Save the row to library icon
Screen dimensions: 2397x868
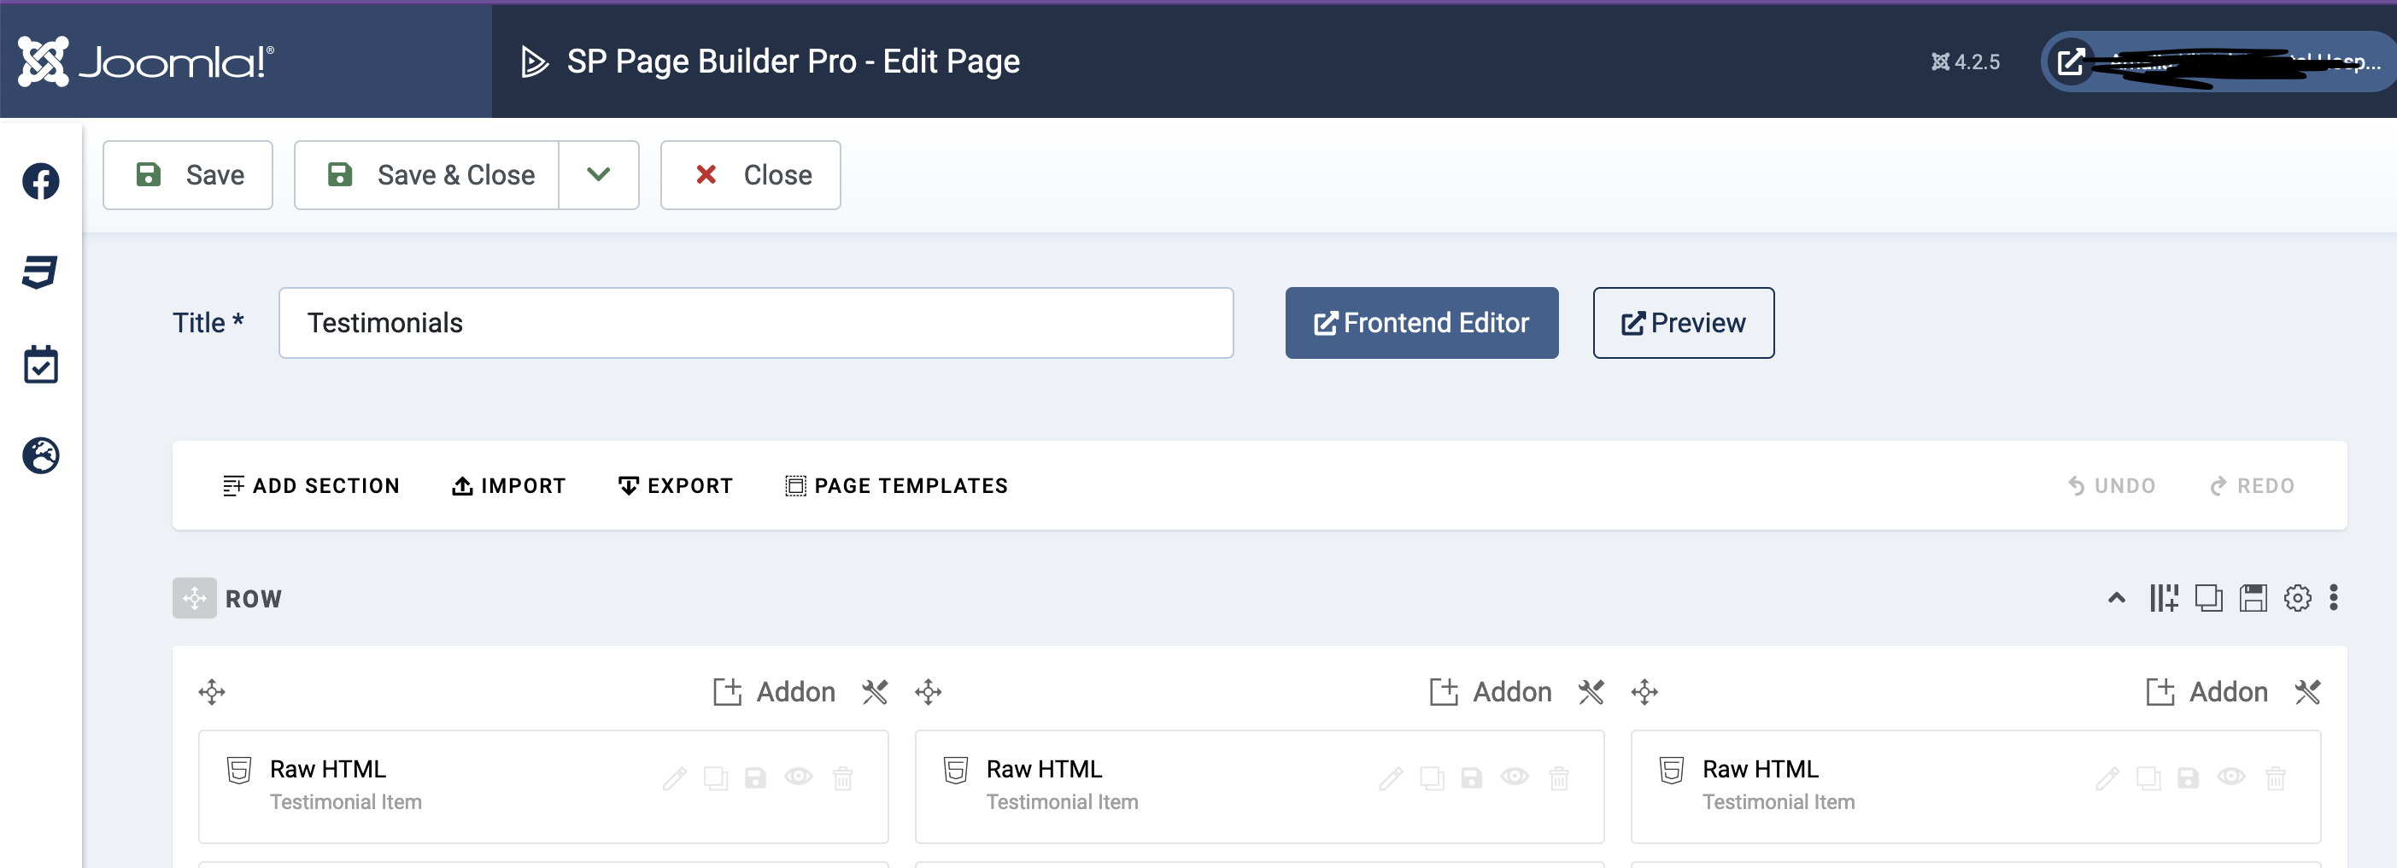pyautogui.click(x=2253, y=598)
